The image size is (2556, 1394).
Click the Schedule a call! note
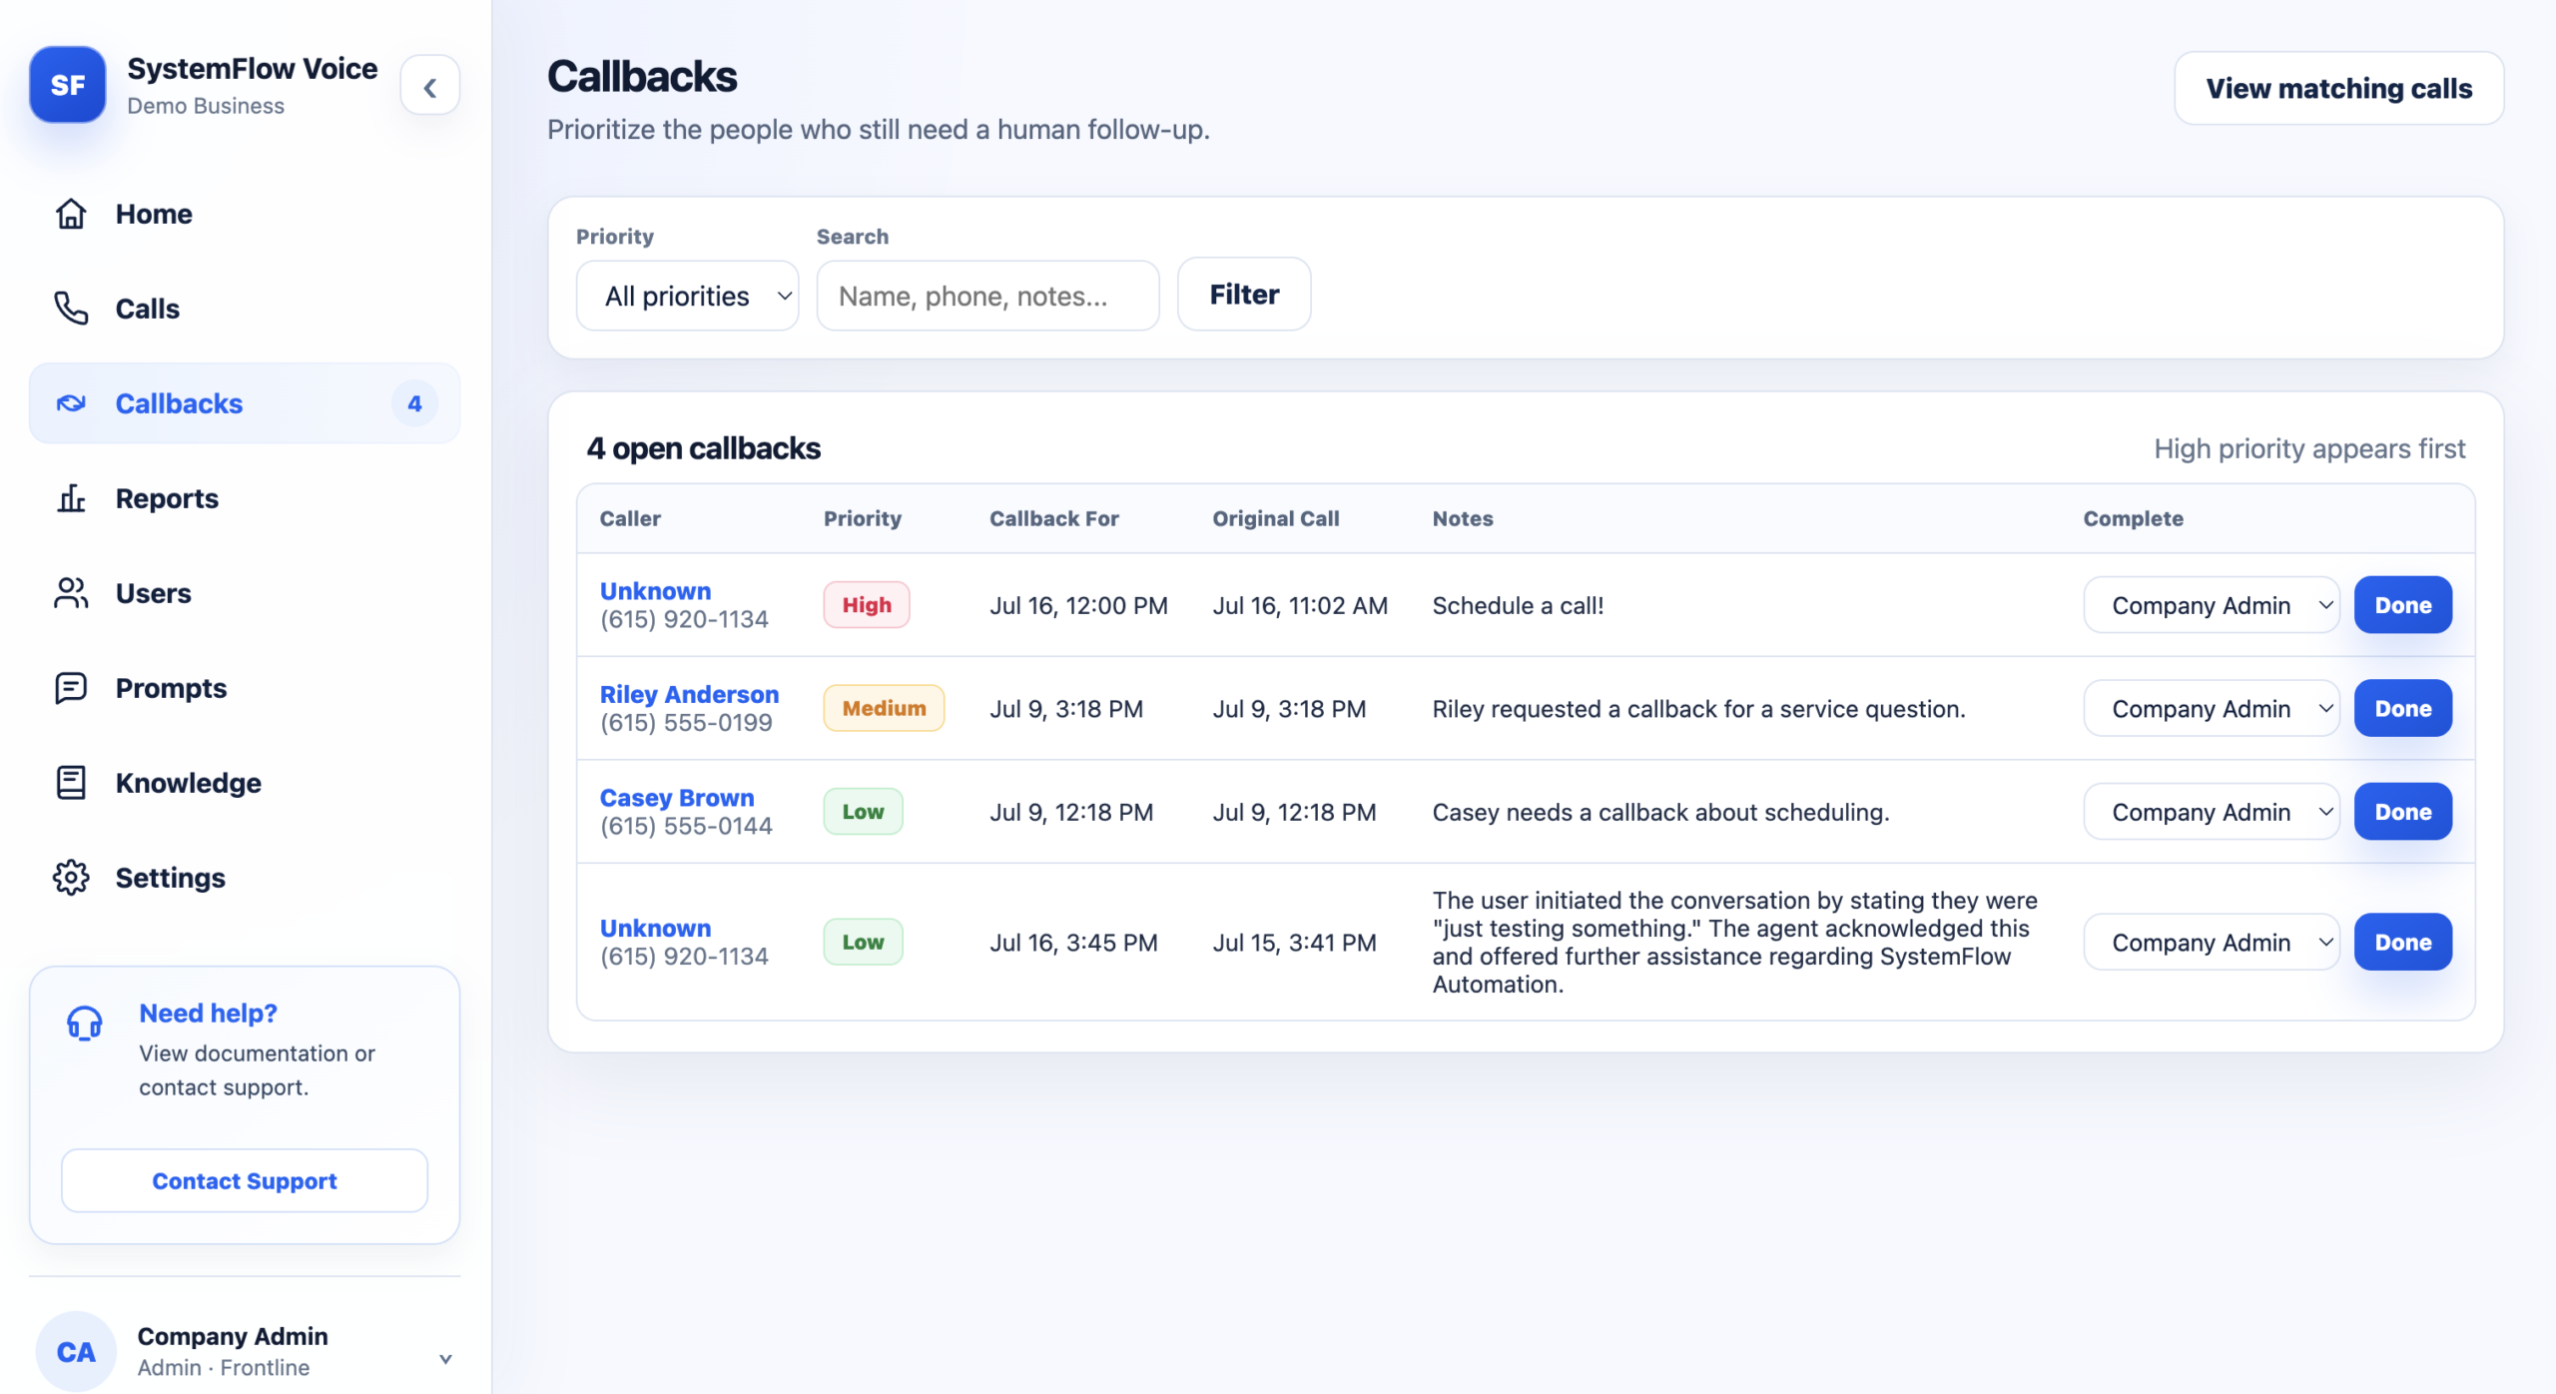point(1518,605)
